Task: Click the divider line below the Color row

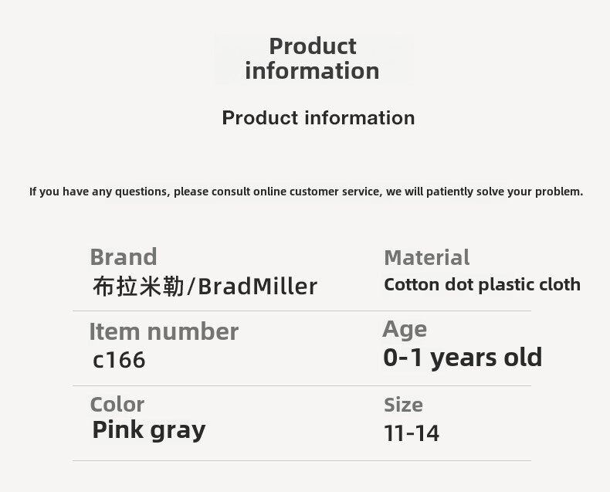Action: coord(302,461)
